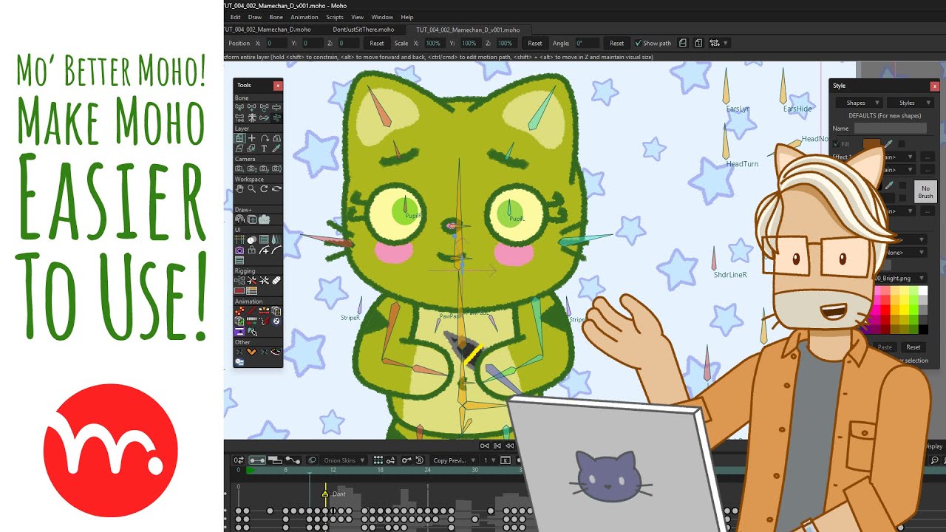Screen dimensions: 946x532
Task: Open the Window menu
Action: (382, 17)
